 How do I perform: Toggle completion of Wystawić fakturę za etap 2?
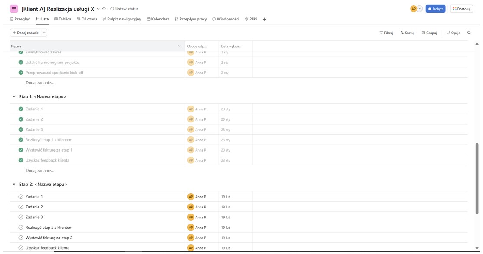[21, 238]
